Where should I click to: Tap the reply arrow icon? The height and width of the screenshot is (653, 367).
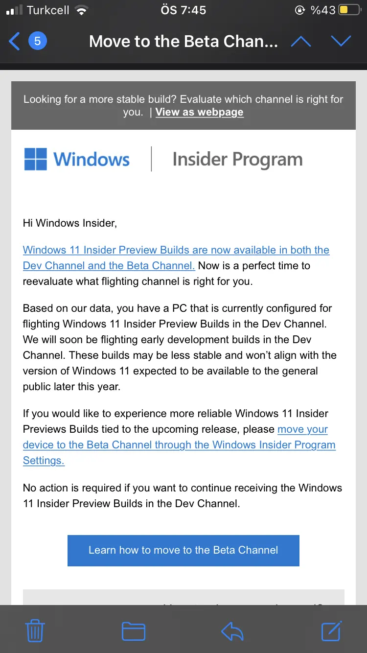tap(232, 631)
